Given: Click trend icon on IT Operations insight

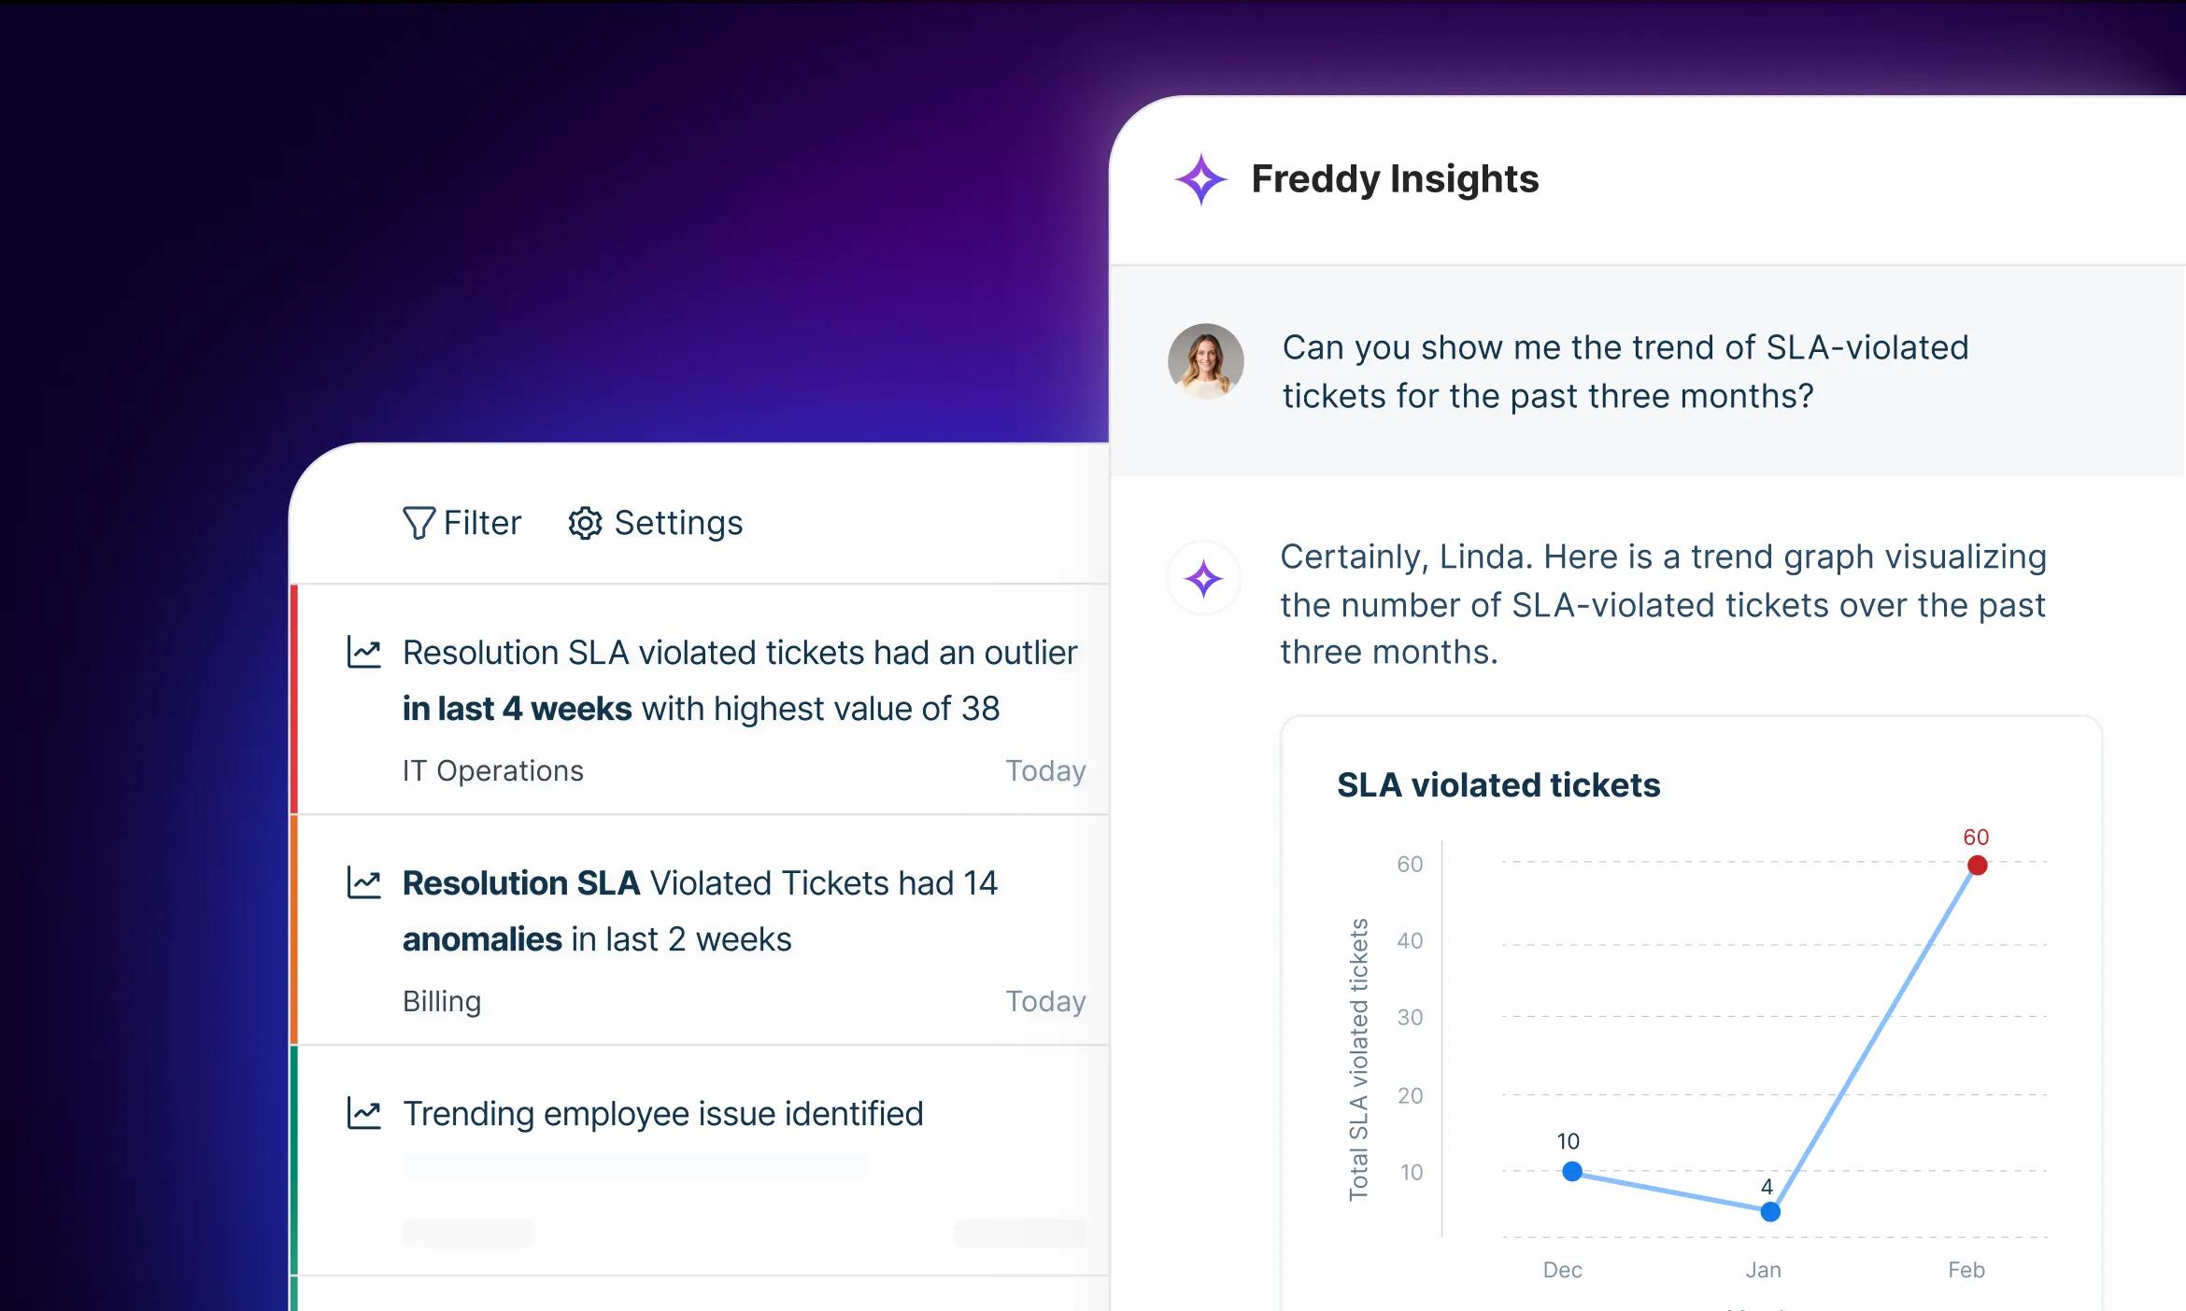Looking at the screenshot, I should coord(363,653).
